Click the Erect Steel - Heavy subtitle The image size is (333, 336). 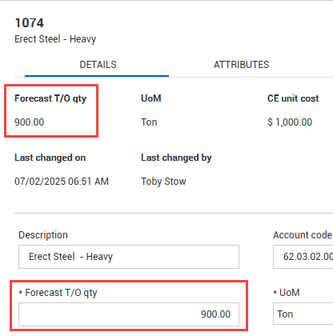point(55,39)
